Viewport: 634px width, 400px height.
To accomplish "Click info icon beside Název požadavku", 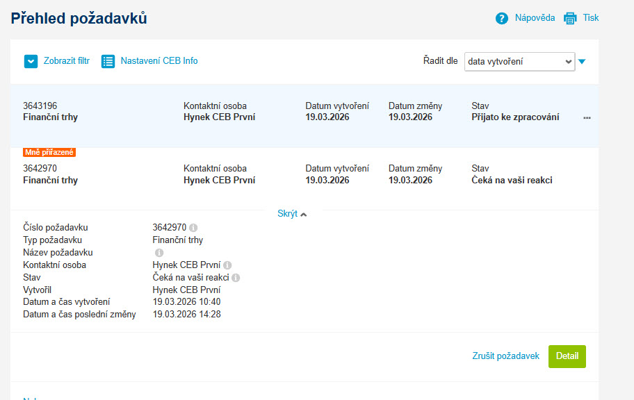I will 159,253.
